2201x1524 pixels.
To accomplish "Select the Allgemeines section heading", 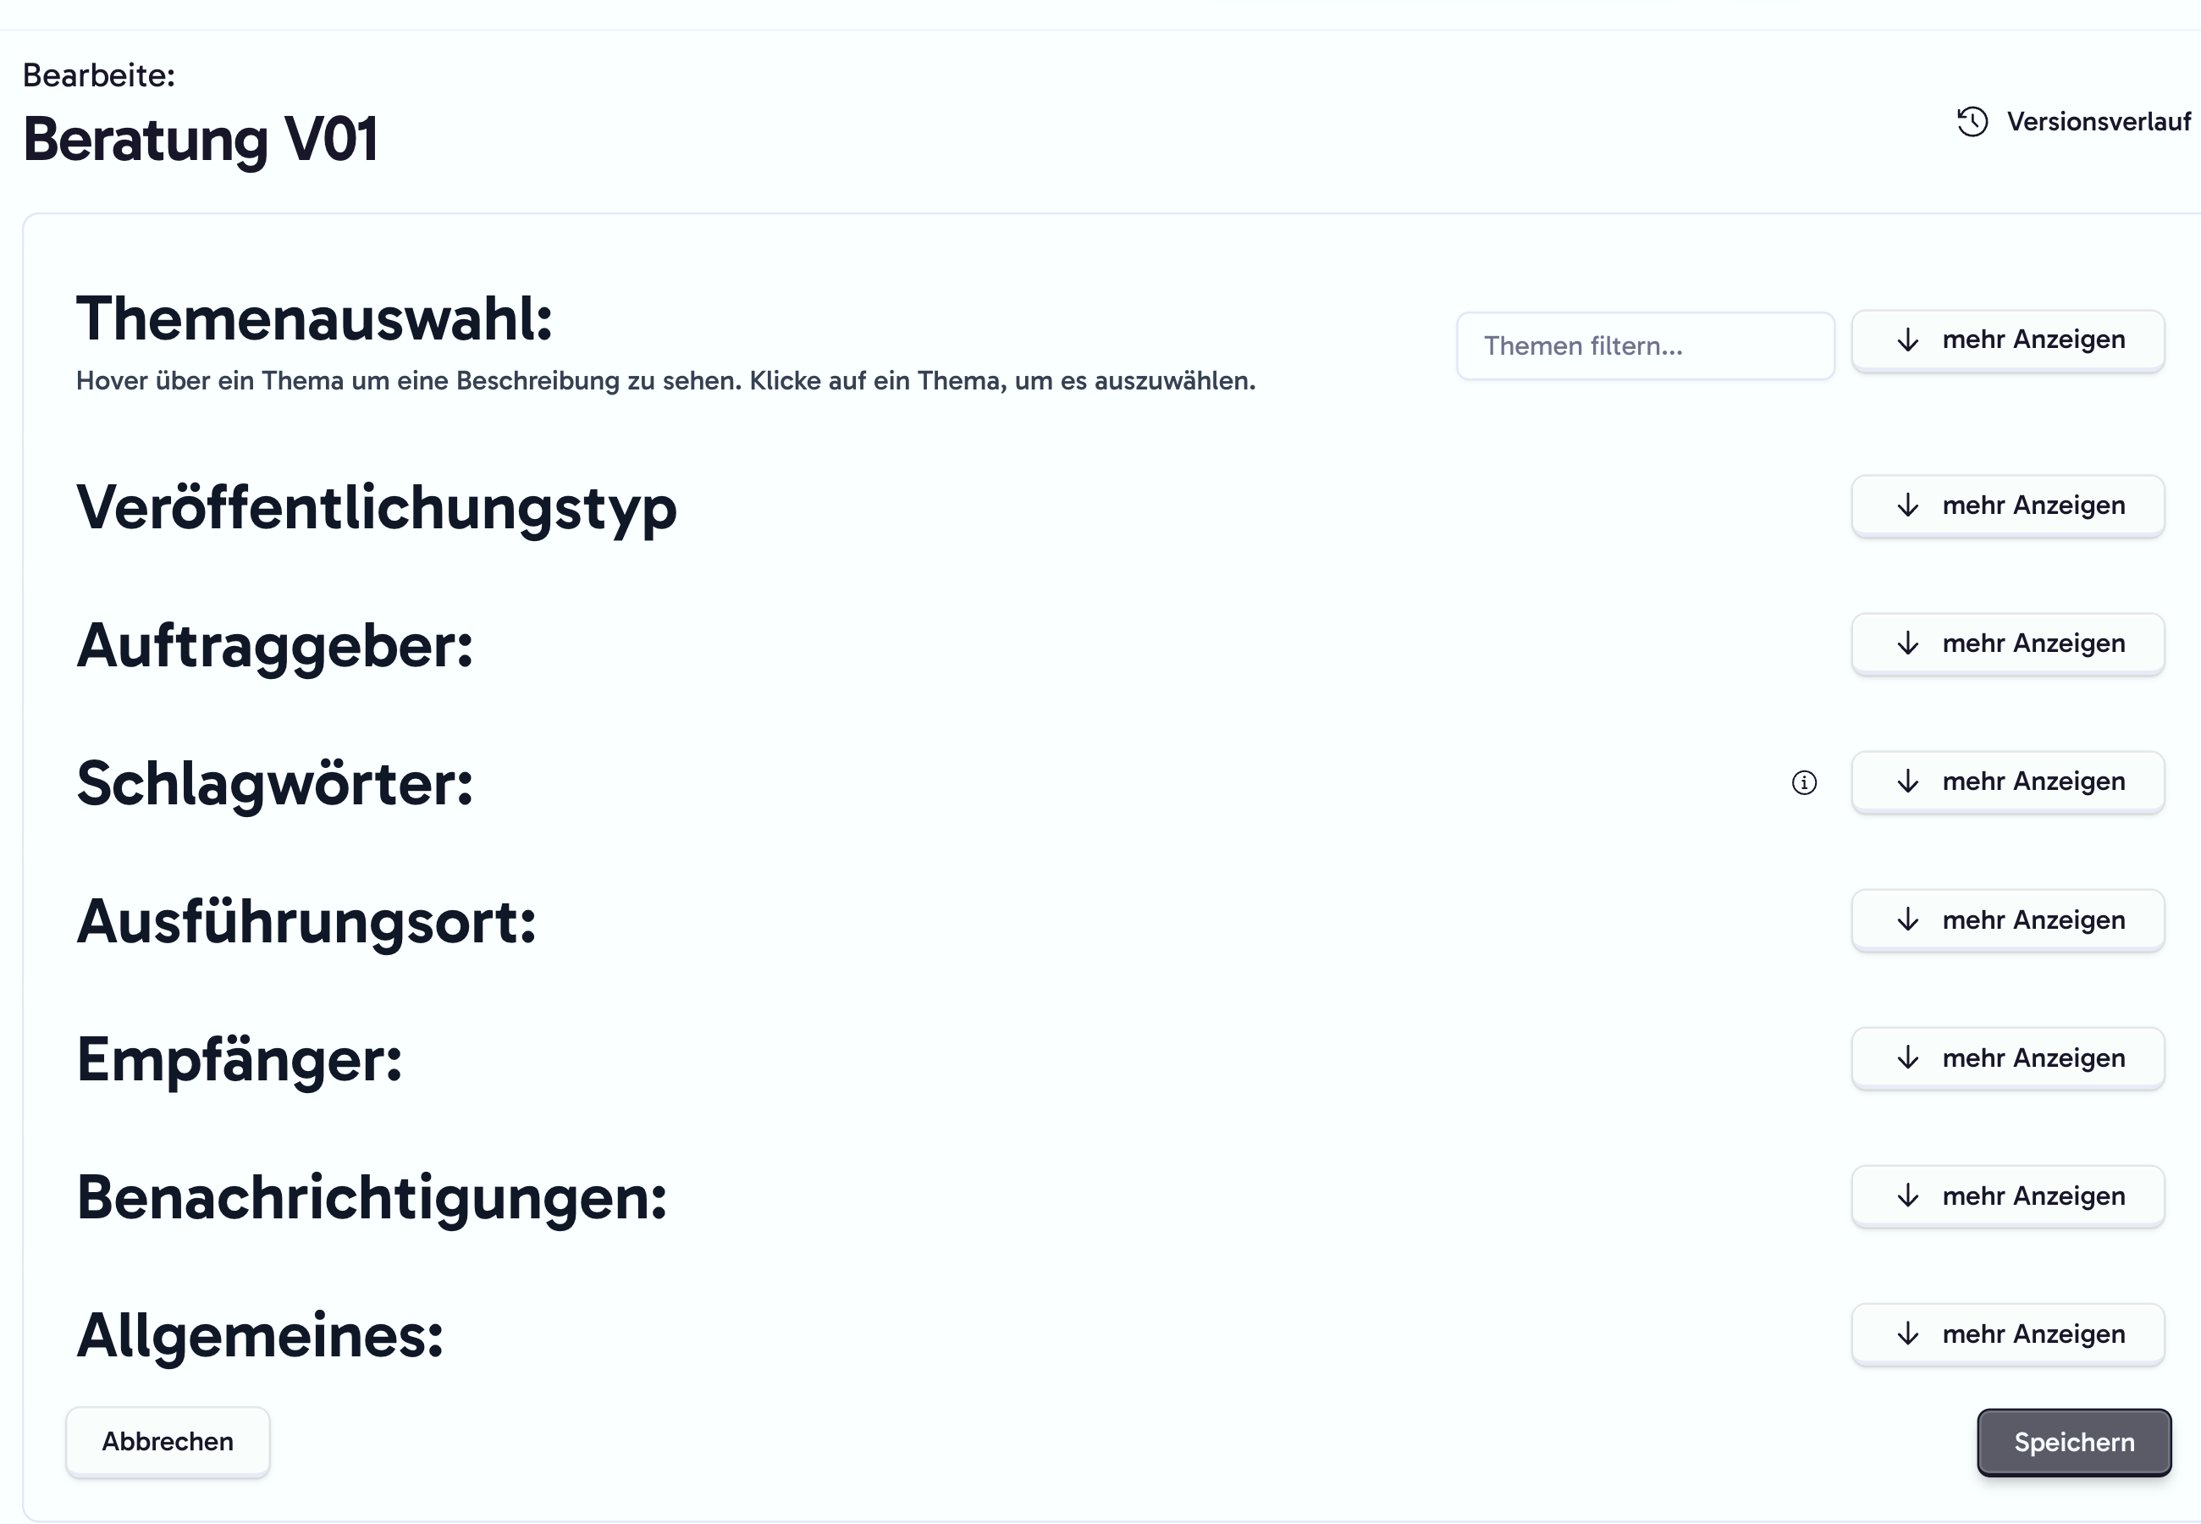I will coord(261,1336).
